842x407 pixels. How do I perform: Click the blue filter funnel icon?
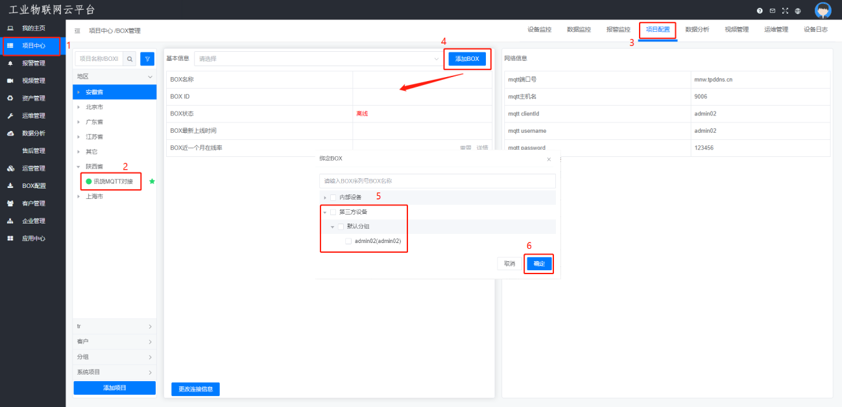[147, 59]
